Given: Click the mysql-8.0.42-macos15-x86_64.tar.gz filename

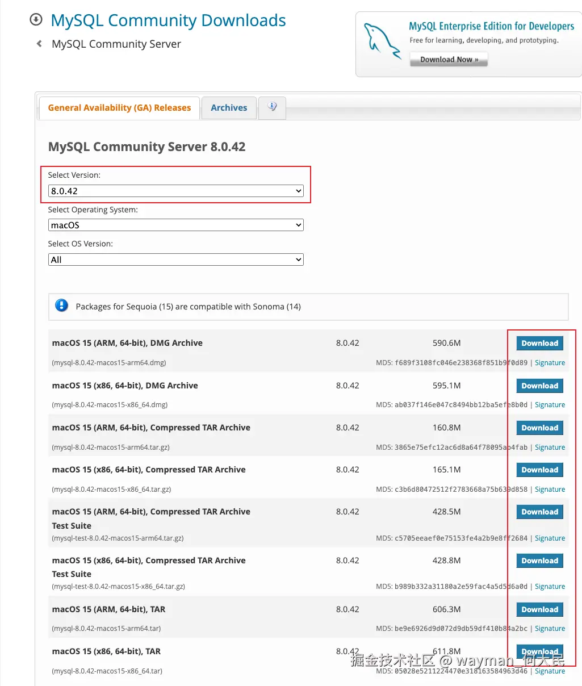Looking at the screenshot, I should (111, 490).
